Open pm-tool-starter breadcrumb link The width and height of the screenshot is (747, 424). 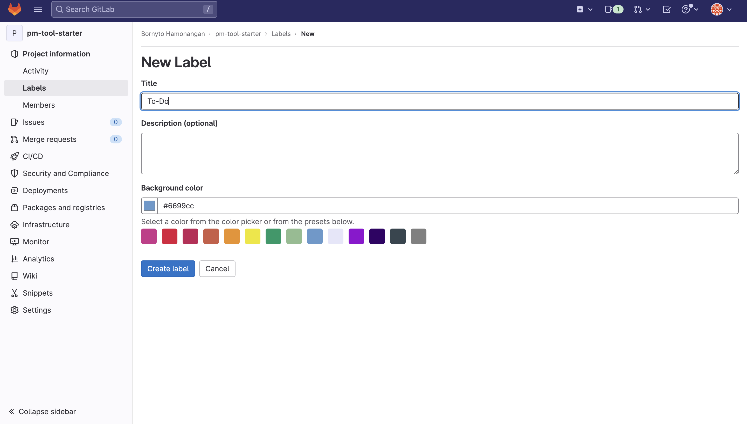(x=238, y=34)
